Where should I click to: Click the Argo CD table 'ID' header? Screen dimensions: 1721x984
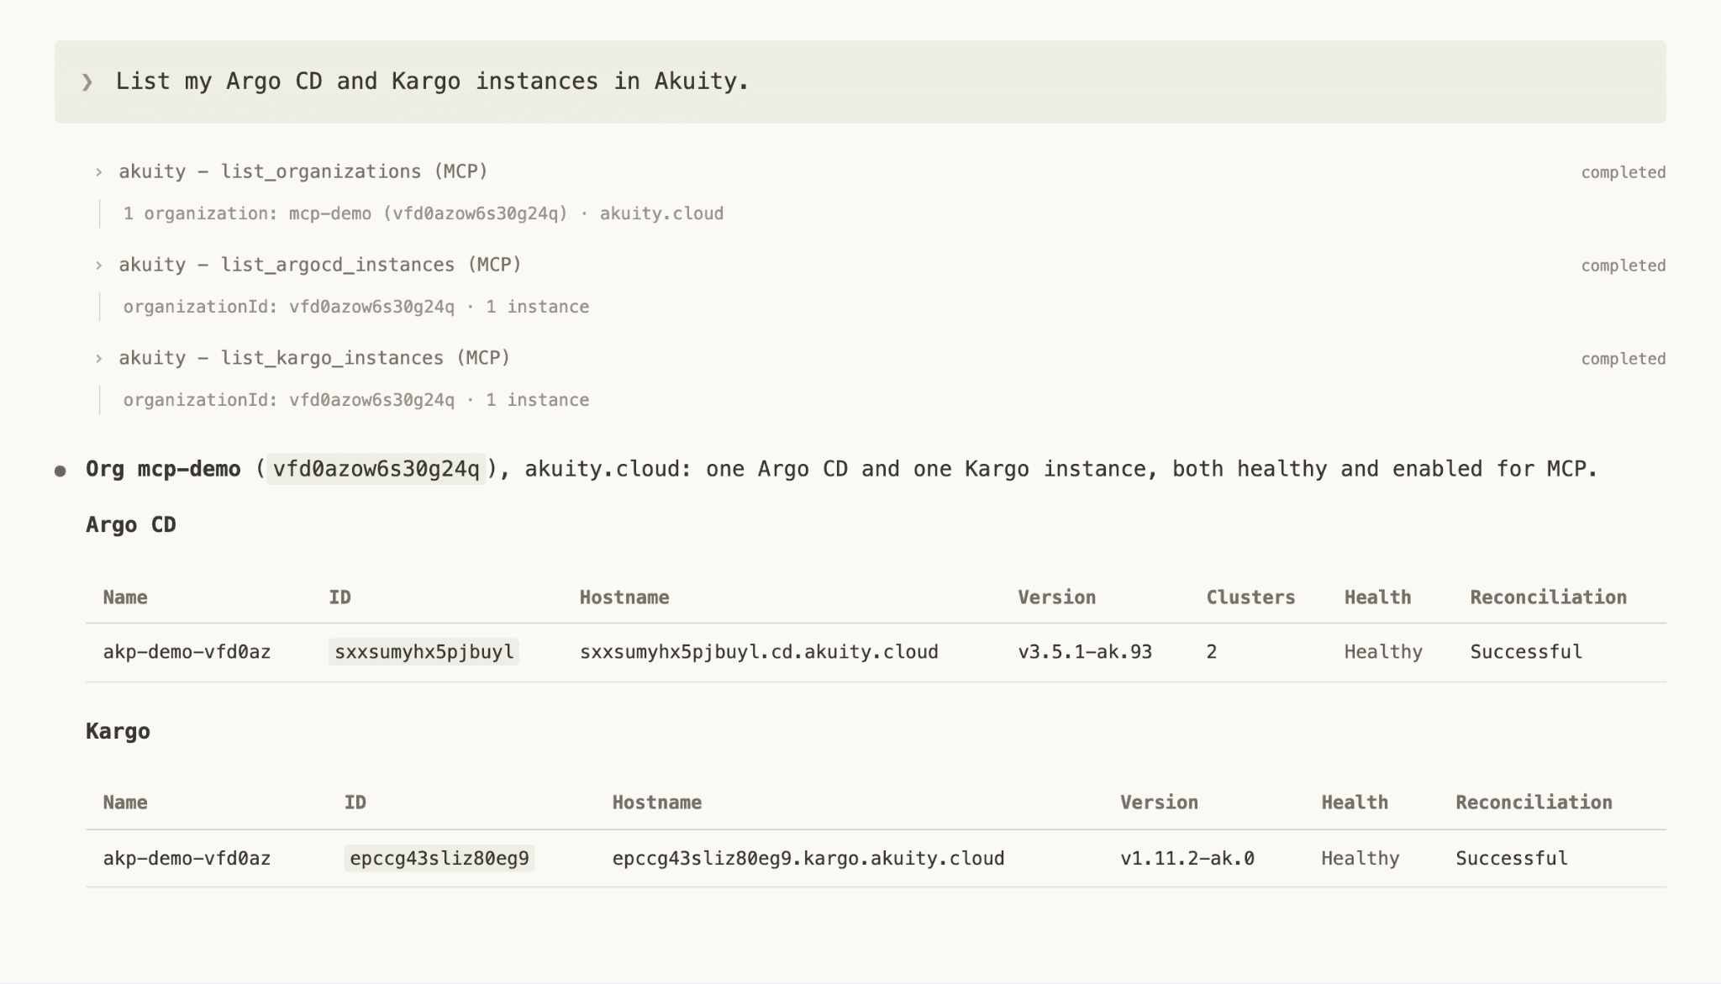point(339,597)
